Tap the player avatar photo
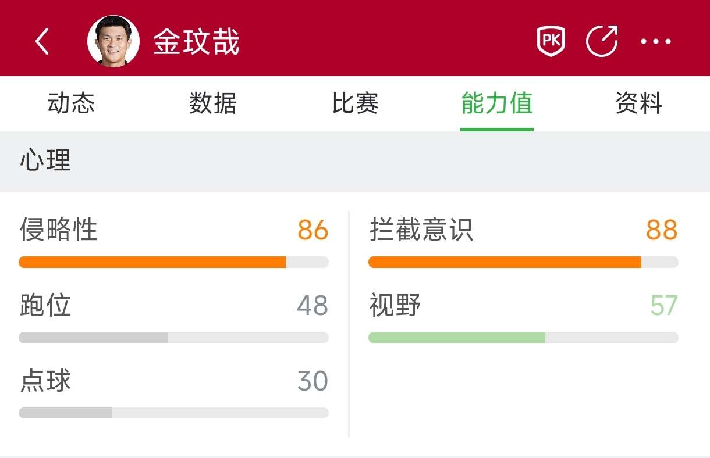The width and height of the screenshot is (710, 458). coord(113,42)
